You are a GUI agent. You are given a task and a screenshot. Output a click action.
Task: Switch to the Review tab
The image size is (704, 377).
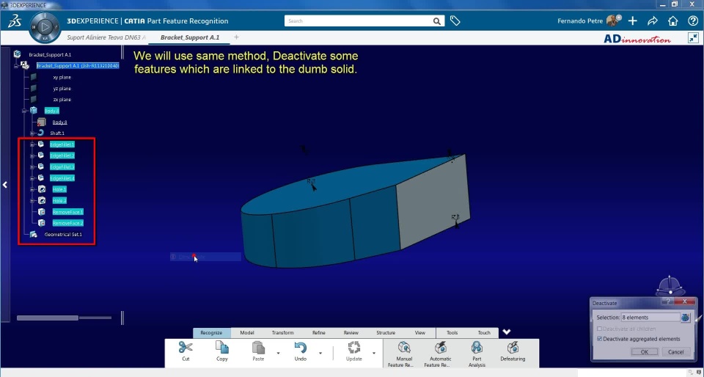(x=351, y=332)
